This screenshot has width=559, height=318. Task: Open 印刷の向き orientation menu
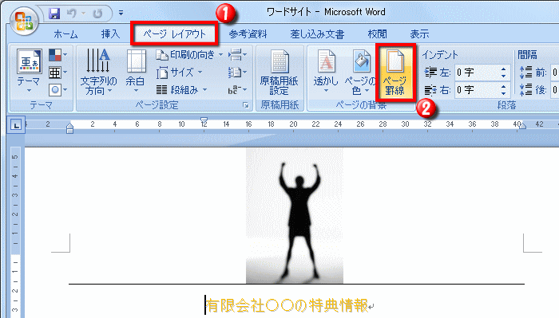pos(189,55)
